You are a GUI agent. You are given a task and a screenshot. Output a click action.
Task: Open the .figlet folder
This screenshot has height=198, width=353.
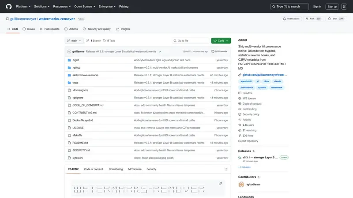click(75, 60)
